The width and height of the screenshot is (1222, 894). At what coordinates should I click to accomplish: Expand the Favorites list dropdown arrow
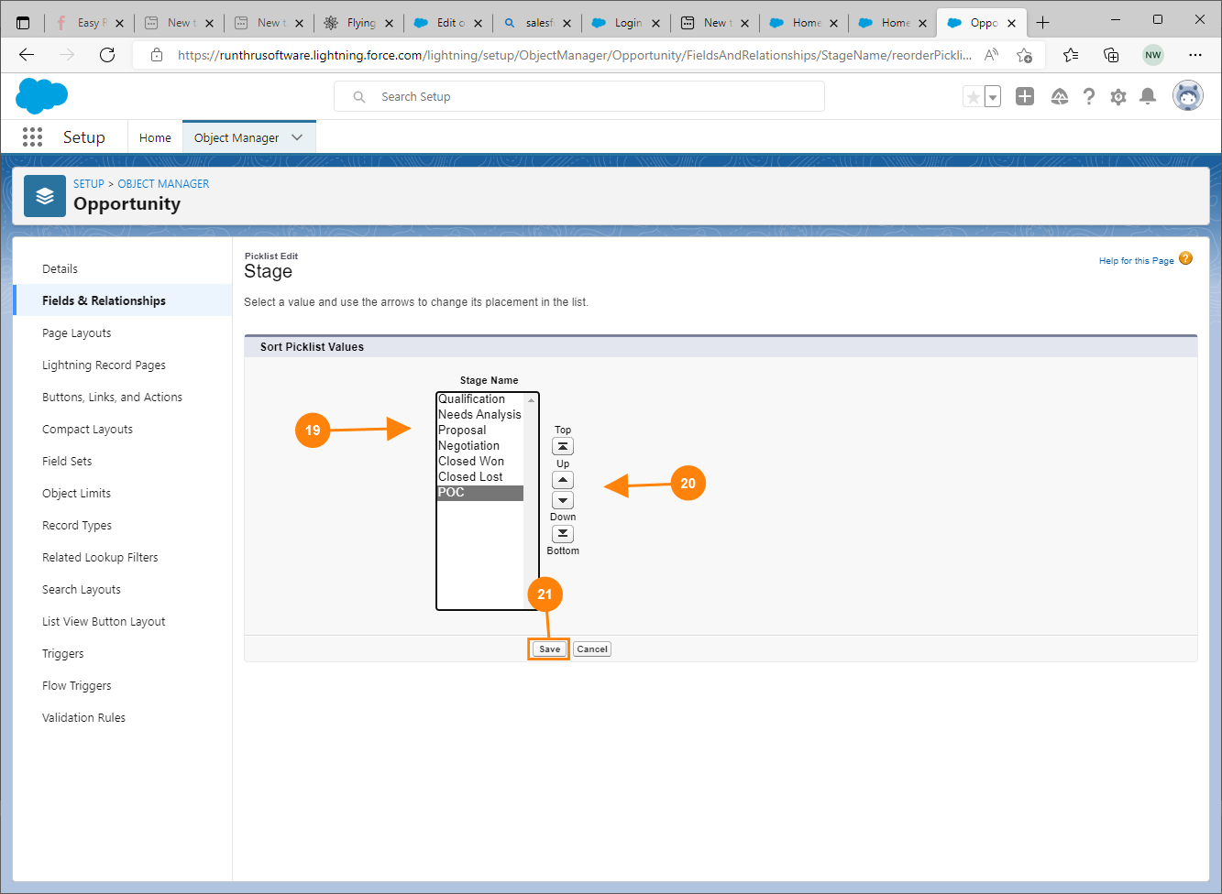(993, 97)
